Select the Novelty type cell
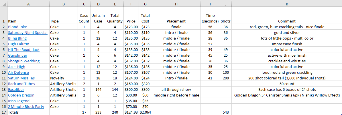 pyautogui.click(x=64, y=78)
